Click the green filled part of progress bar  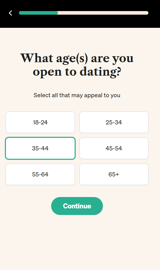(x=39, y=13)
